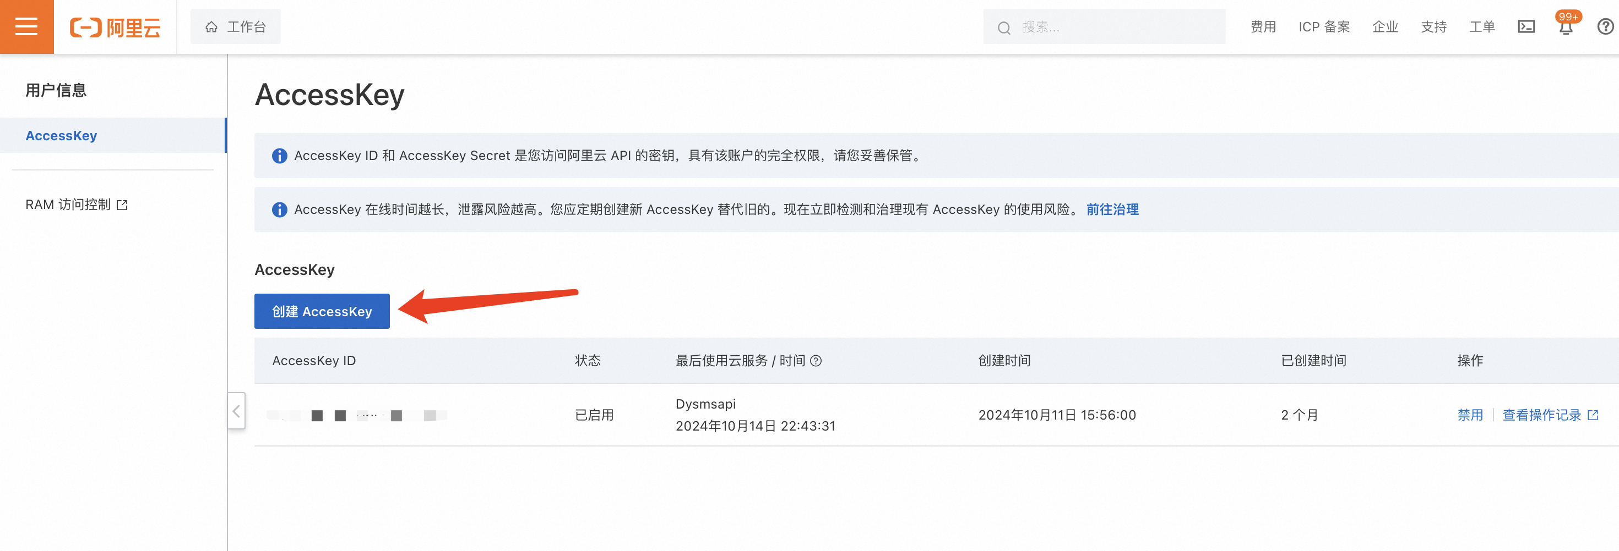
Task: Open the 费用 menu
Action: [x=1263, y=27]
